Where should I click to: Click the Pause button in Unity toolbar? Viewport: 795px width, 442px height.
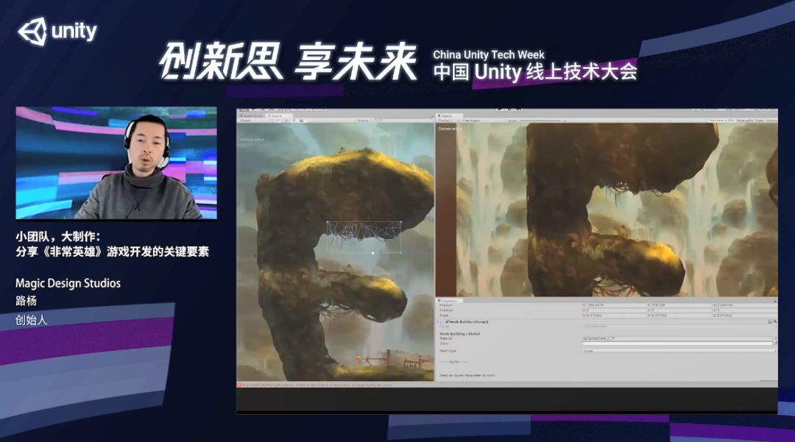509,109
